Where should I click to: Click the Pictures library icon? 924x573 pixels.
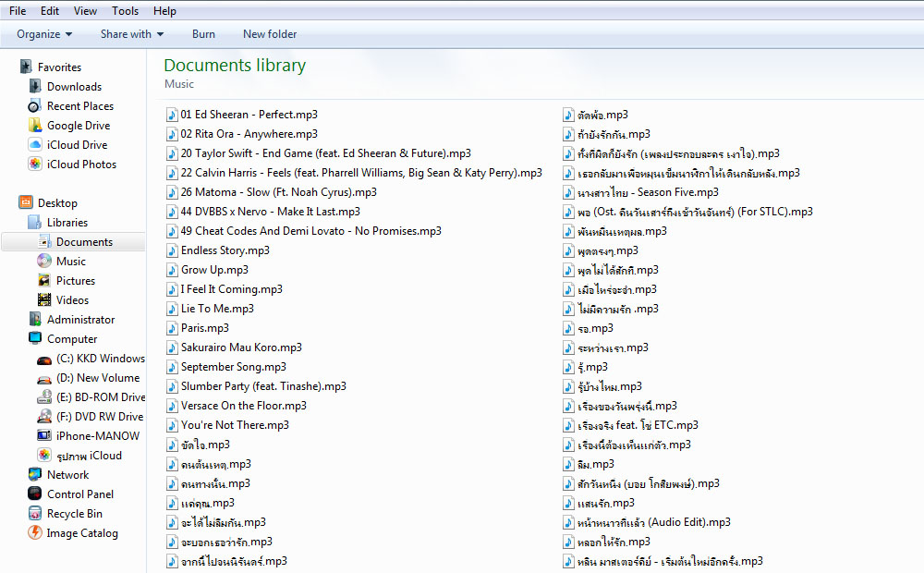[x=44, y=281]
